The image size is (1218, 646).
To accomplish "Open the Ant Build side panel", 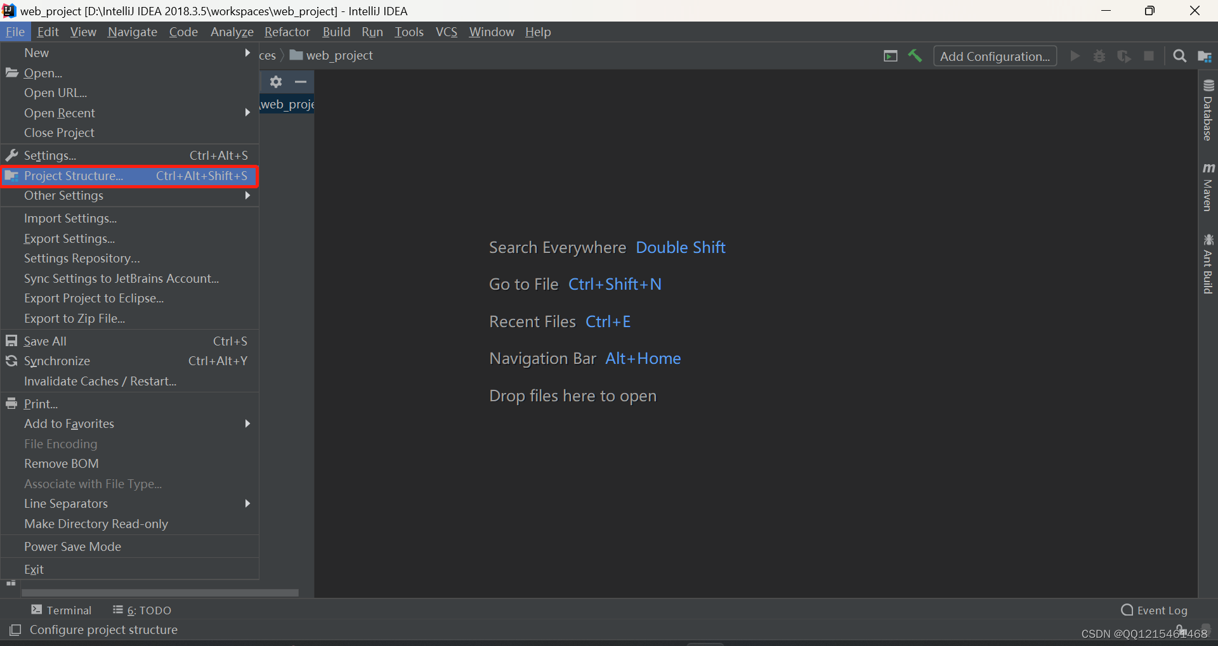I will [x=1208, y=264].
